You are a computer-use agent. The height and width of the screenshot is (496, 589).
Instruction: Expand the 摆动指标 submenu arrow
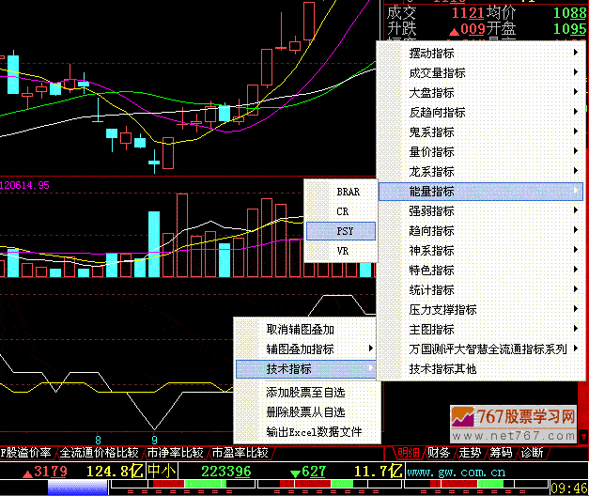pos(574,53)
